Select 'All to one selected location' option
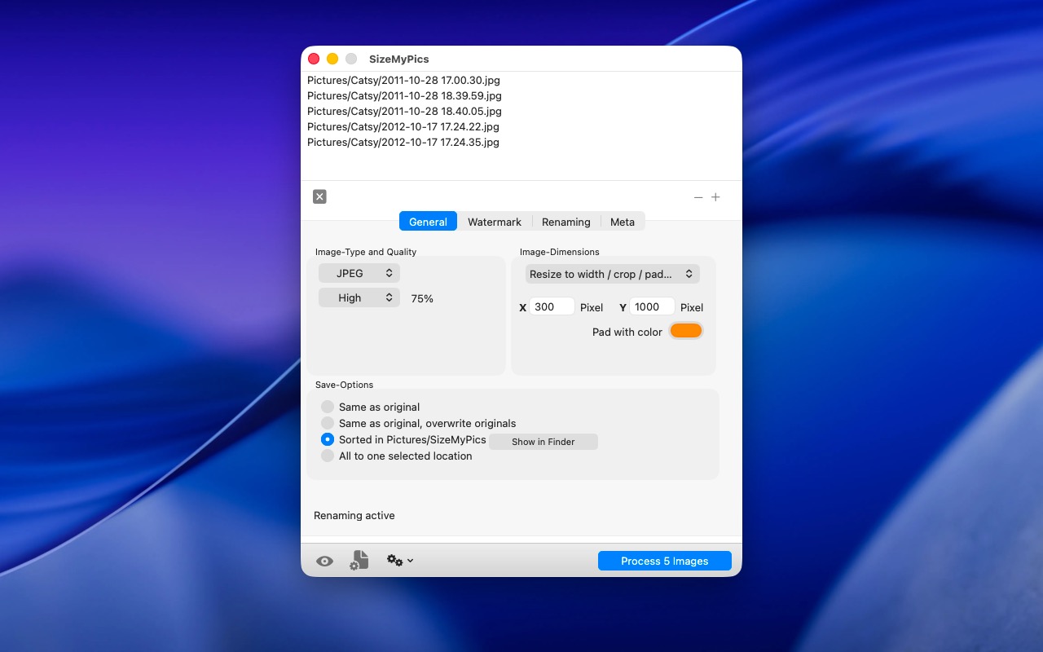1043x652 pixels. tap(328, 456)
